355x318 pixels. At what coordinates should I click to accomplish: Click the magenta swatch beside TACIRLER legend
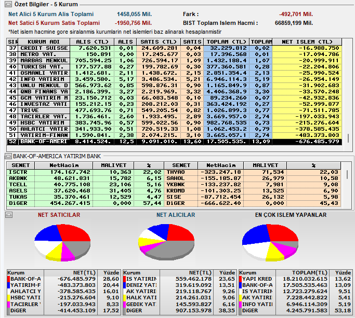[9, 304]
